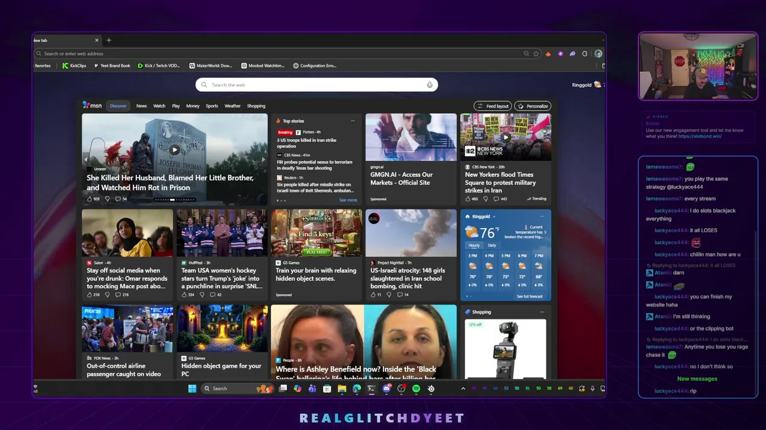
Task: Switch to the Watch tab
Action: point(159,106)
